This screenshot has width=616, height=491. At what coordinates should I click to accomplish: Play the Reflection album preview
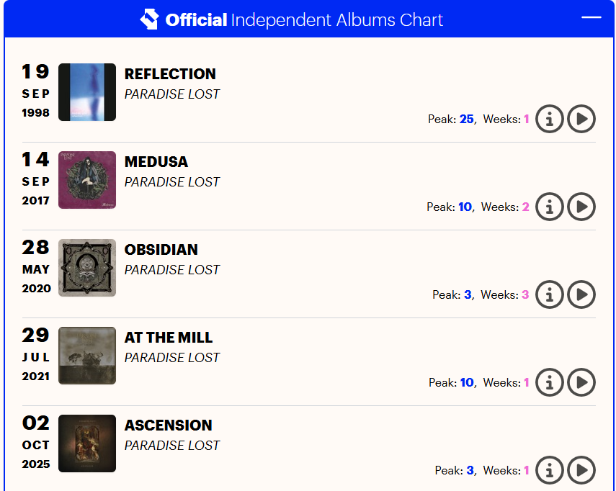tap(581, 119)
